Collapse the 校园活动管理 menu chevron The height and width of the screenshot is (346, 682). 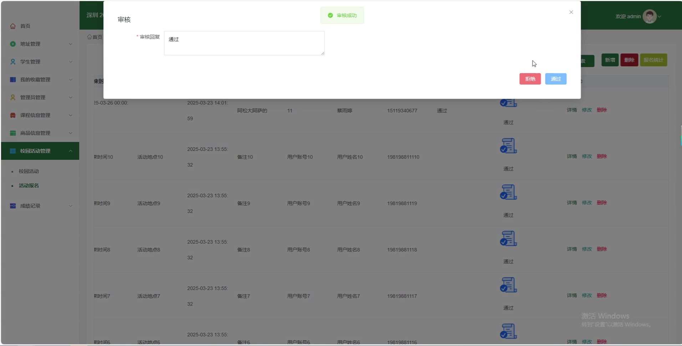pos(71,151)
